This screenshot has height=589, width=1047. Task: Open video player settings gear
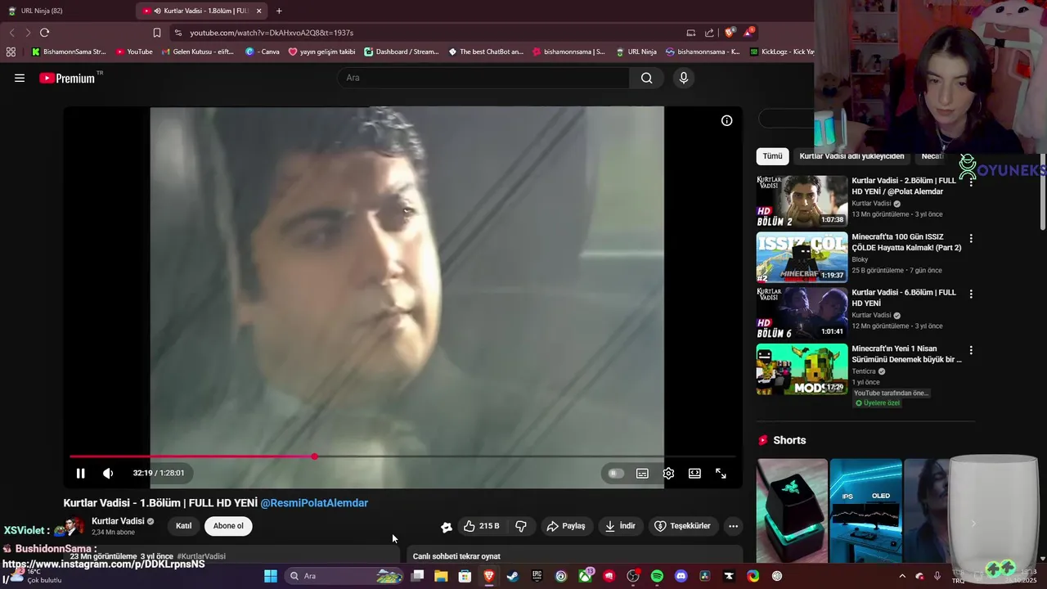668,473
